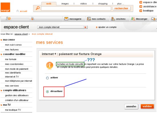Click the annuler button
Viewport: 157px width, 113px height.
pos(131,106)
